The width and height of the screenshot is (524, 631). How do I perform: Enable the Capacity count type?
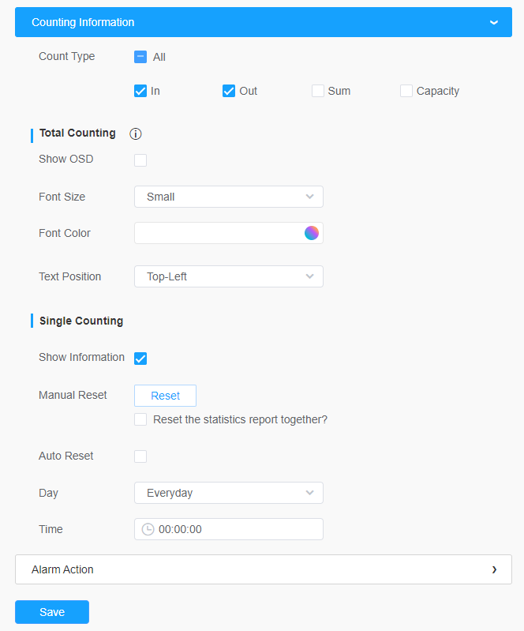point(406,91)
